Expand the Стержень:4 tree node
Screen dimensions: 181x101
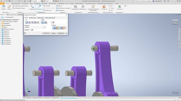[1, 44]
